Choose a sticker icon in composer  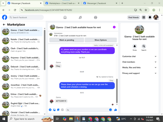(x=58, y=110)
